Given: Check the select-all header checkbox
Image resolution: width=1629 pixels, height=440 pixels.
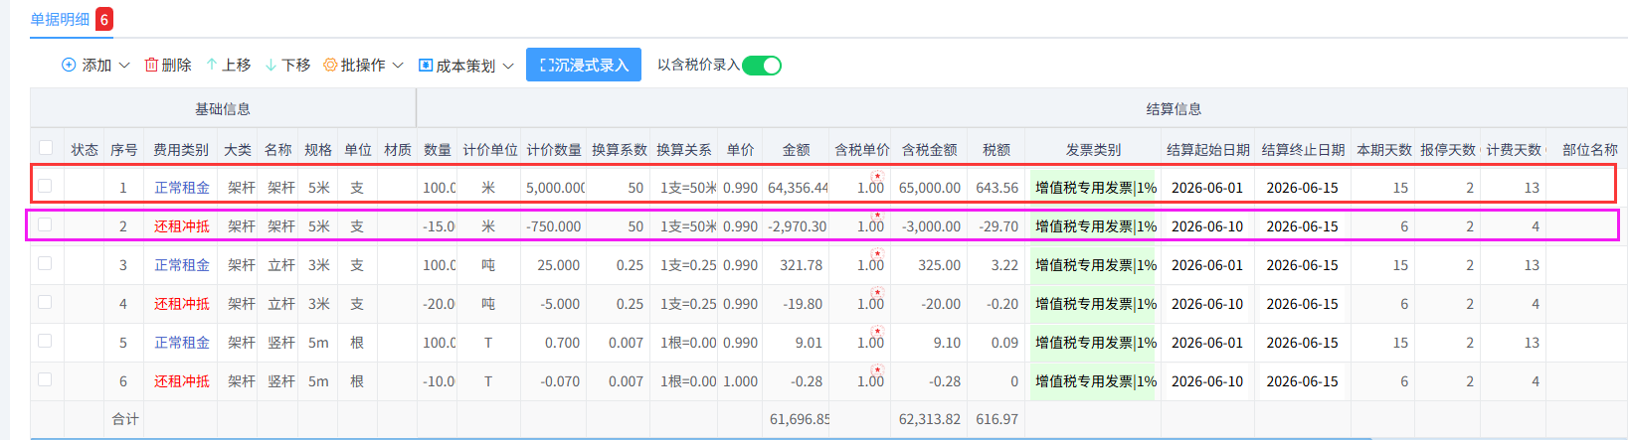Looking at the screenshot, I should [46, 148].
